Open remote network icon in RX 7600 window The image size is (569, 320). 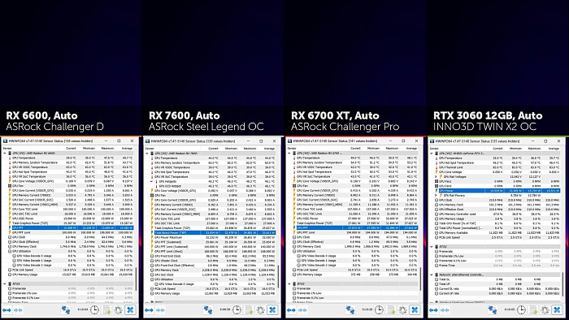pos(208,310)
